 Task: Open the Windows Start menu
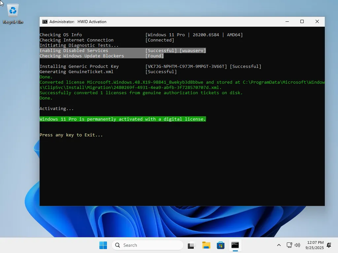[x=103, y=245]
